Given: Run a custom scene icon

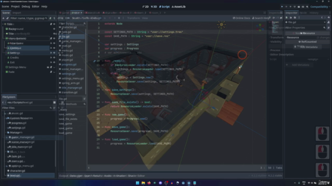Looking at the screenshot, I should (x=303, y=7).
